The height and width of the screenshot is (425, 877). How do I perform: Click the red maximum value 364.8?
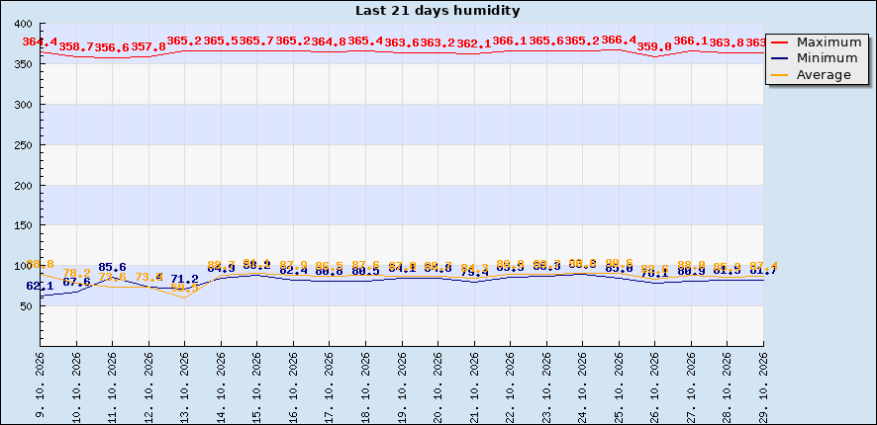330,42
